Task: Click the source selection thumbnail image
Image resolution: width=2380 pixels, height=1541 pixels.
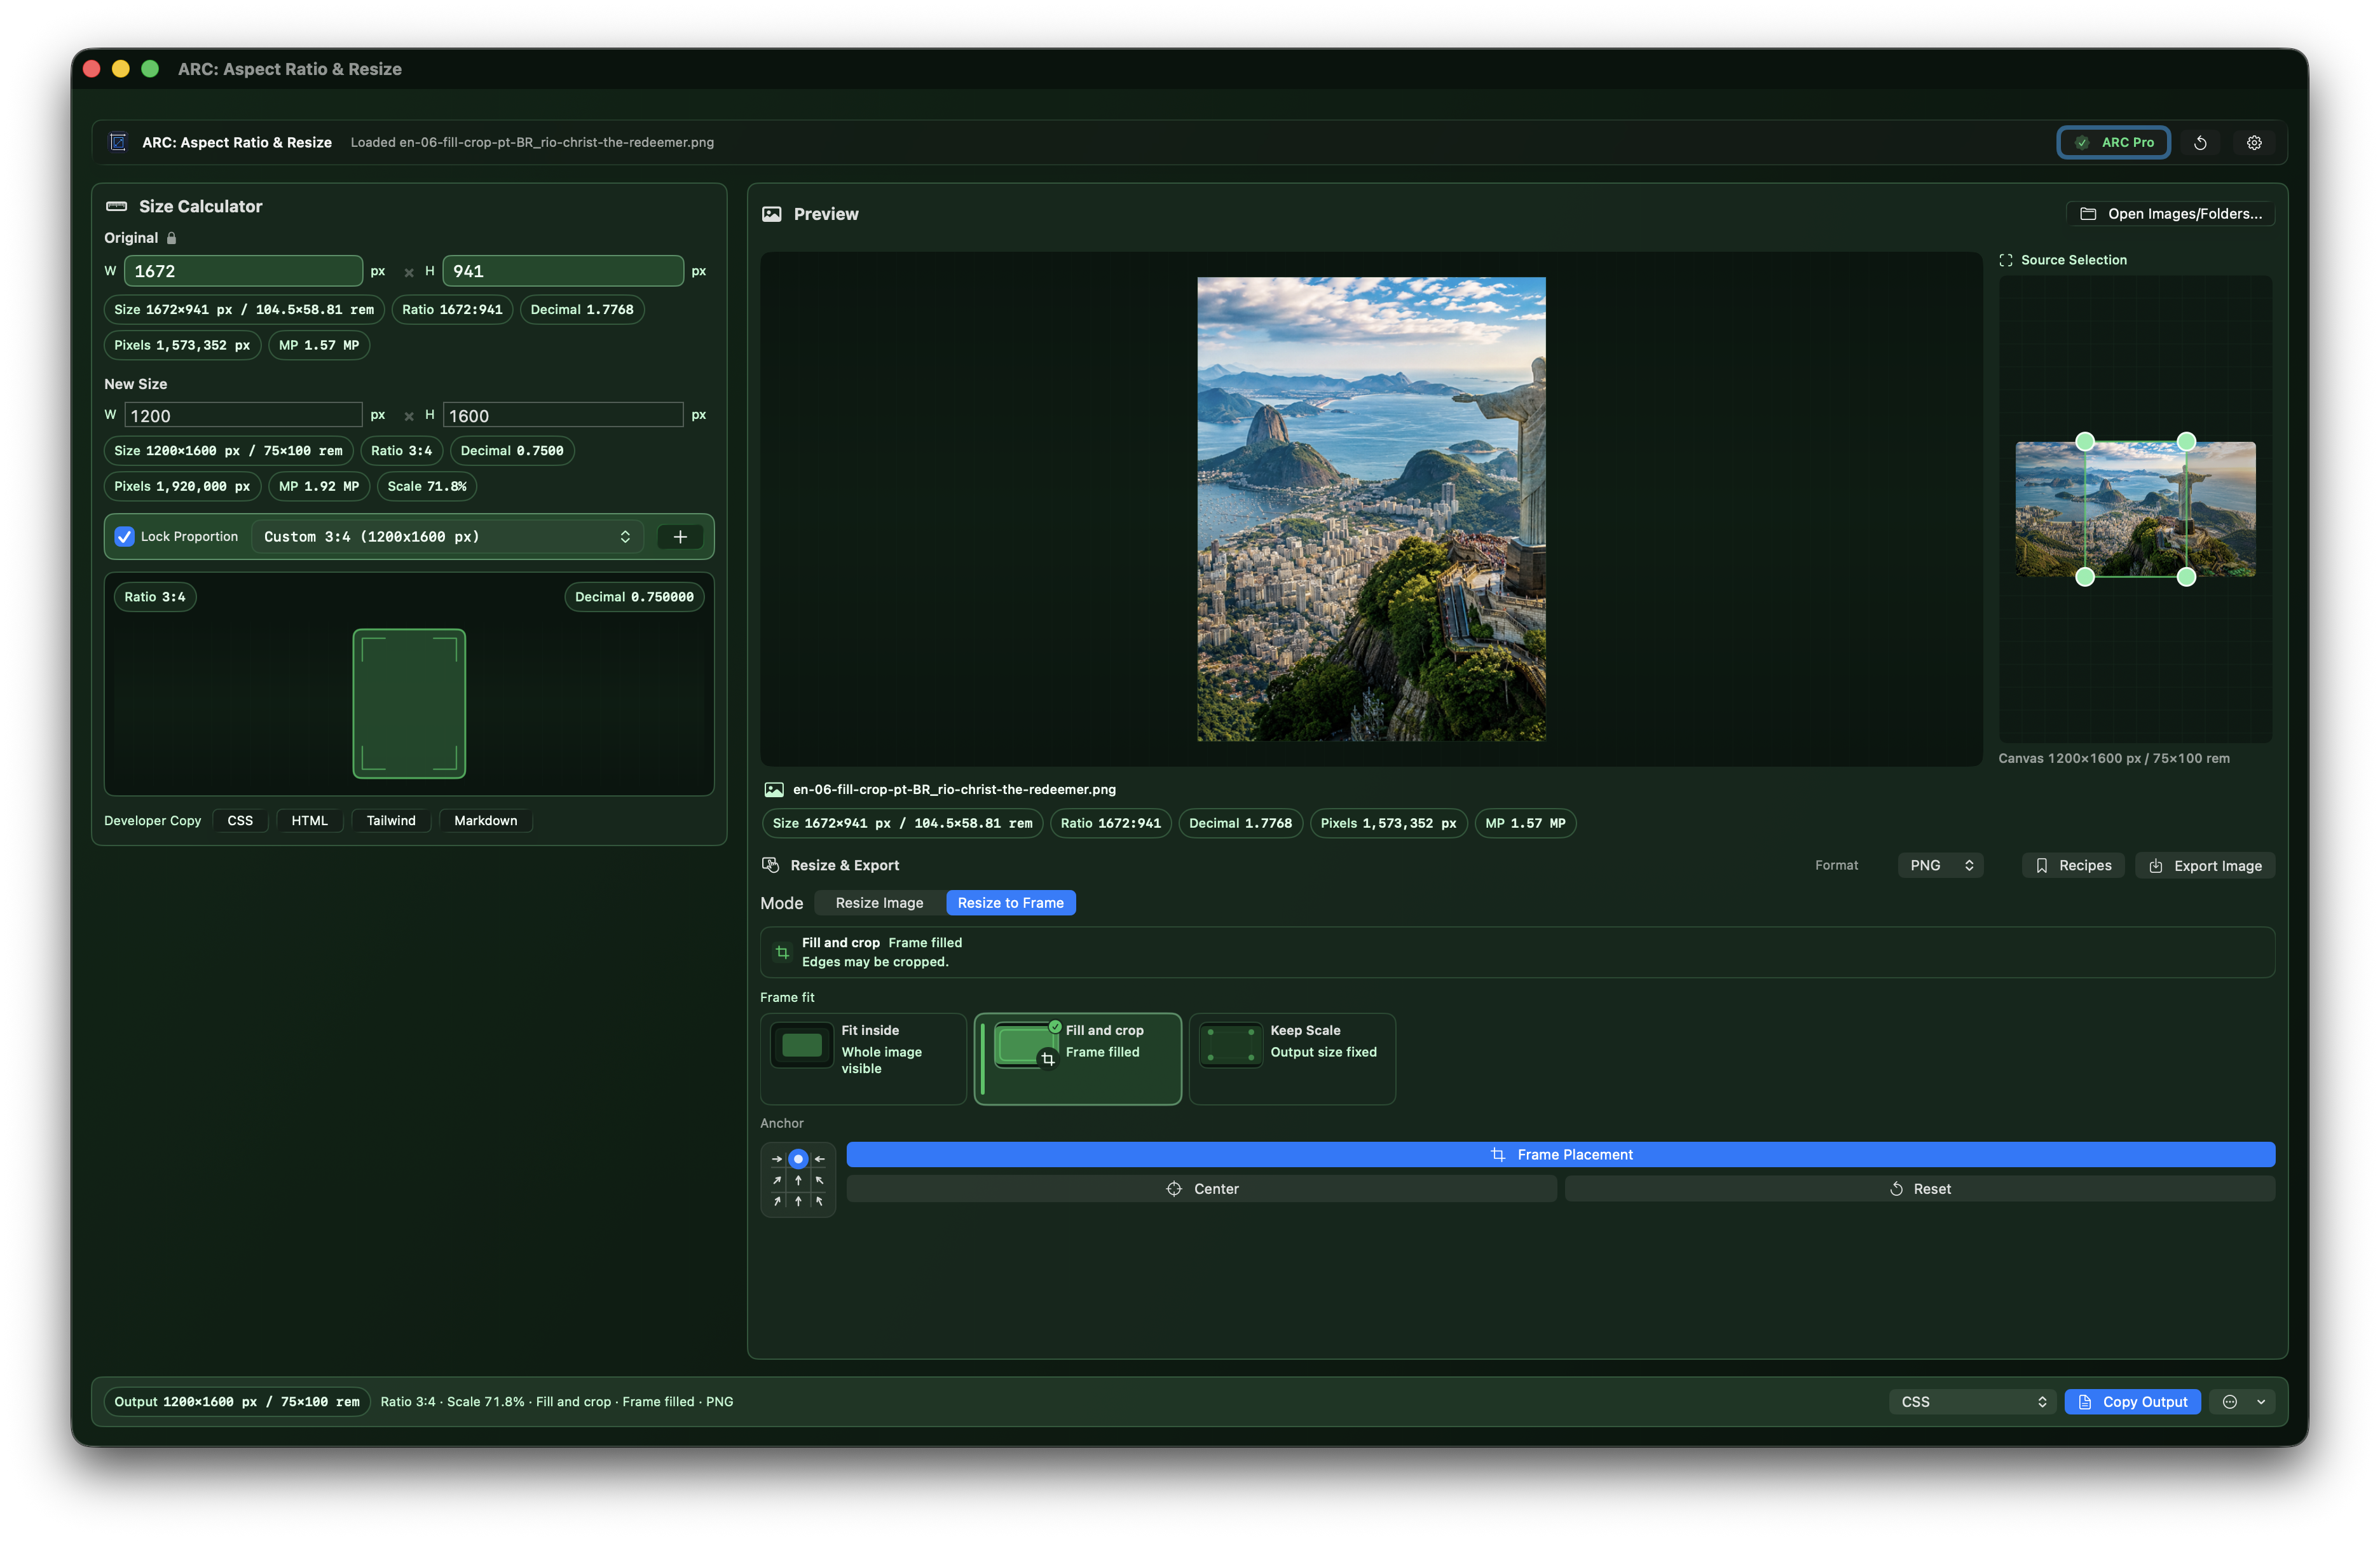Action: coord(2135,509)
